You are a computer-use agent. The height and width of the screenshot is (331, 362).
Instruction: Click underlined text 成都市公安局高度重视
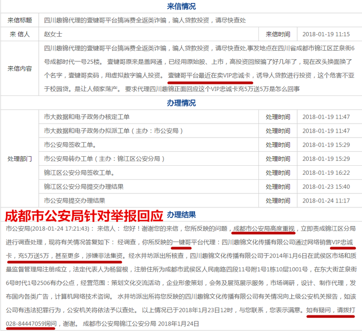pos(264,229)
